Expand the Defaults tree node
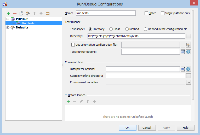 point(8,27)
